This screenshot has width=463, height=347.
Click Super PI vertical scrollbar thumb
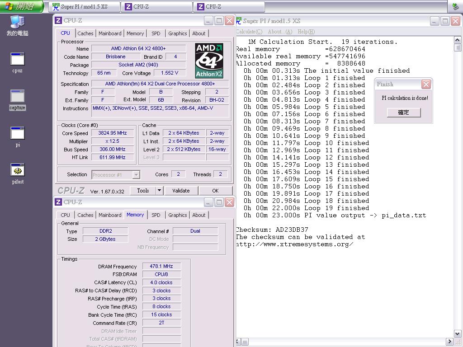coord(458,47)
